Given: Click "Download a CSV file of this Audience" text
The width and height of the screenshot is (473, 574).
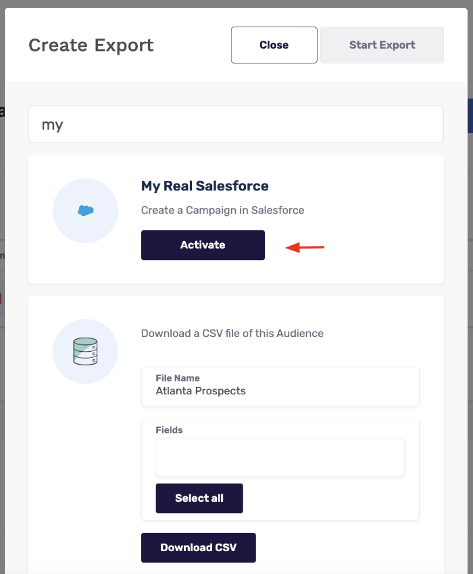Looking at the screenshot, I should pos(232,333).
